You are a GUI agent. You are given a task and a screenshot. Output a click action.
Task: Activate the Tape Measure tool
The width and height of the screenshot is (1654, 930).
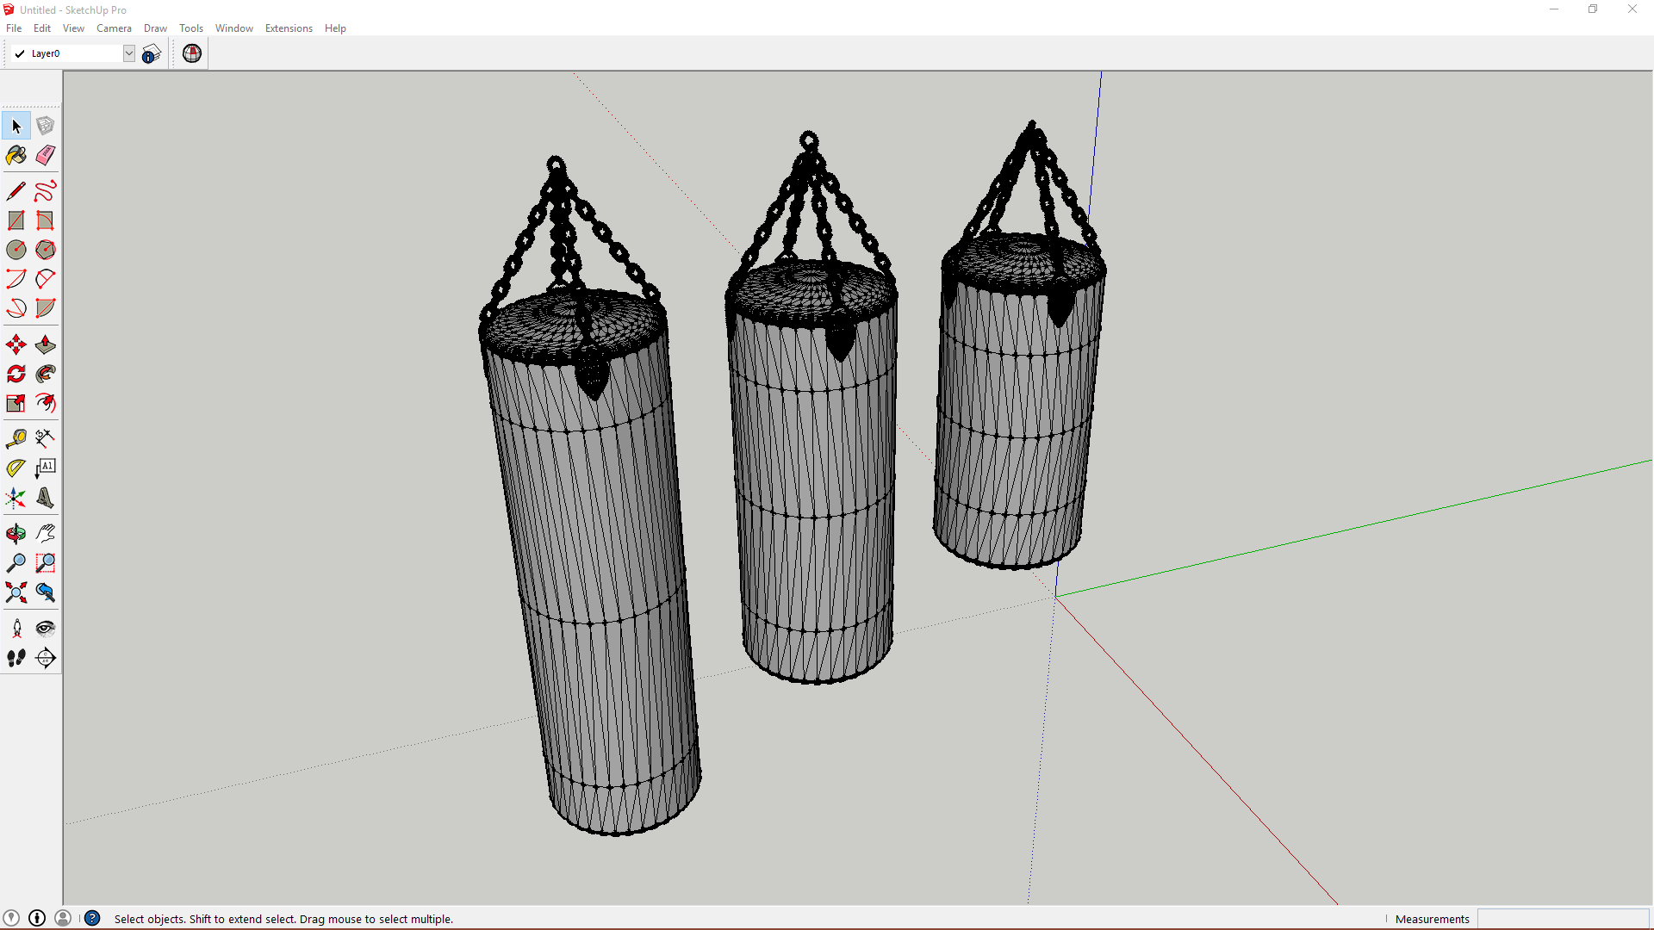[16, 439]
